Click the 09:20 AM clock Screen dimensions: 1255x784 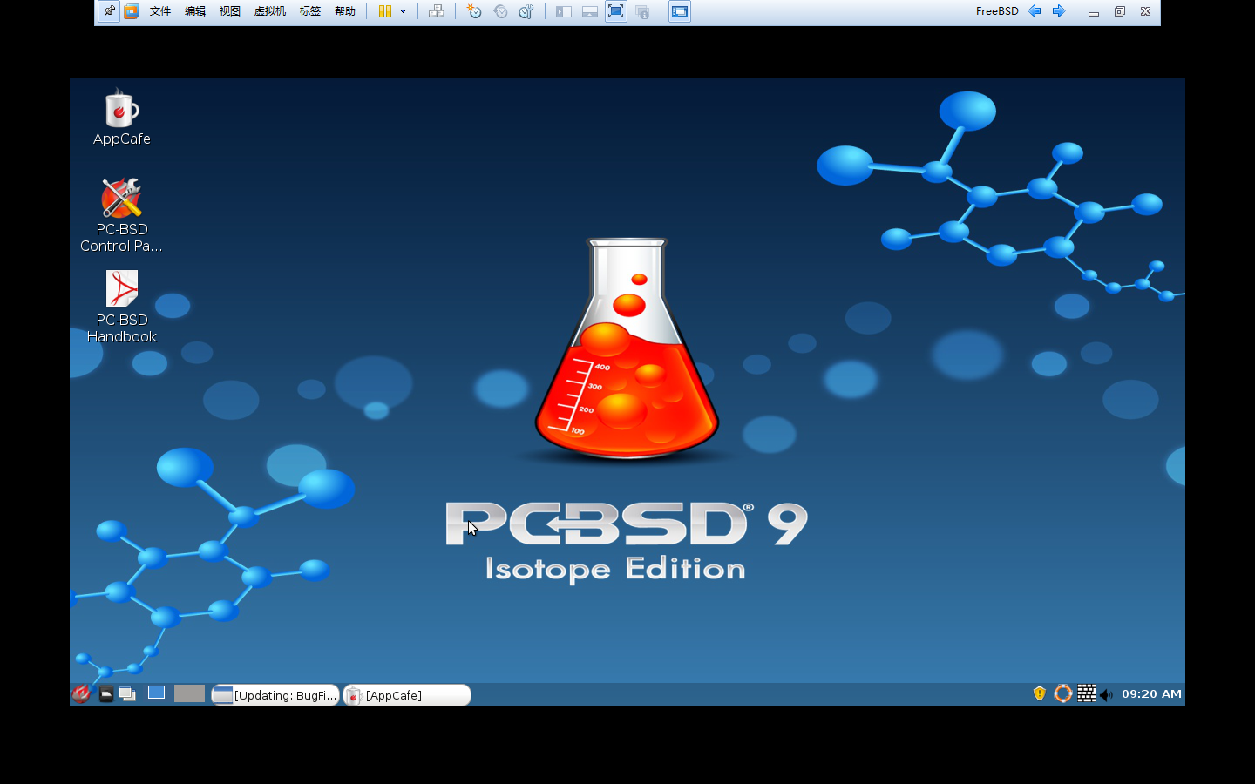point(1151,693)
